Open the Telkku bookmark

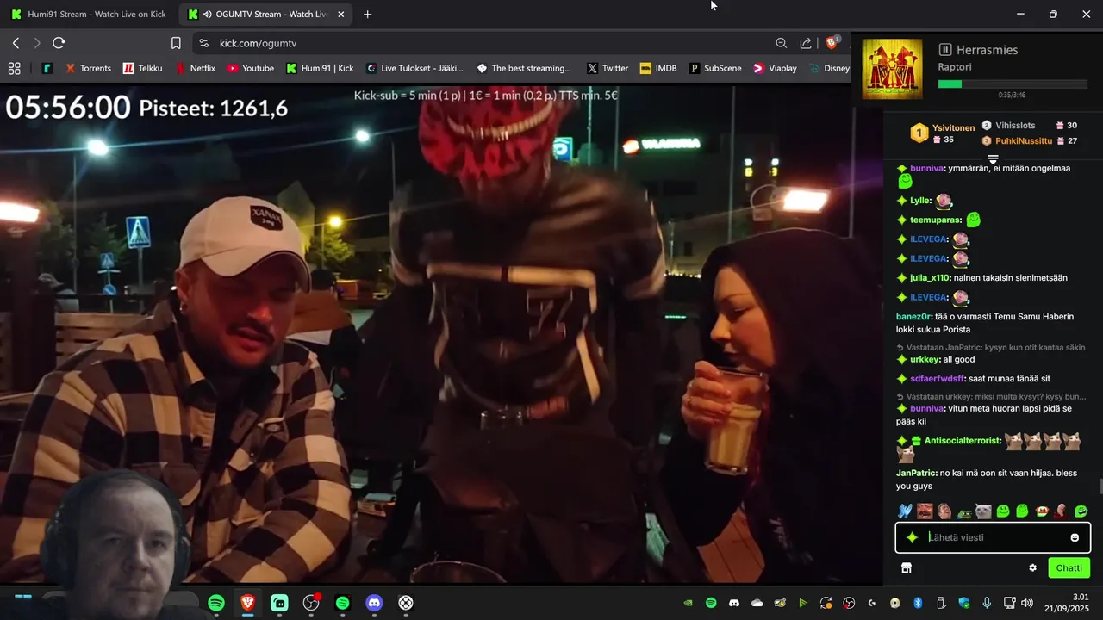(x=142, y=68)
